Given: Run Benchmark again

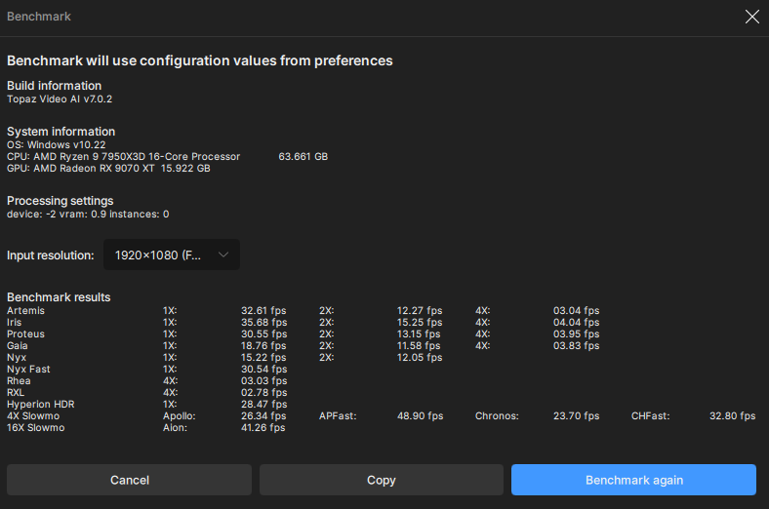Looking at the screenshot, I should click(633, 480).
